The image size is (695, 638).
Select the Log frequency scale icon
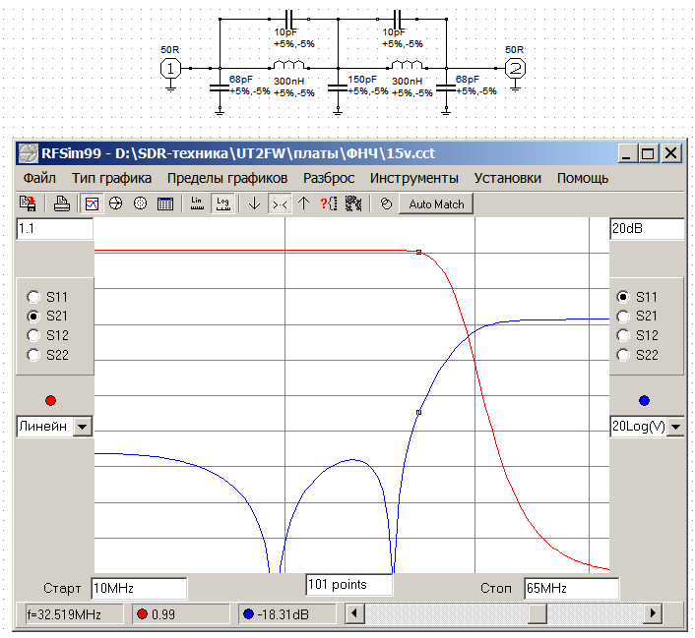pyautogui.click(x=222, y=203)
